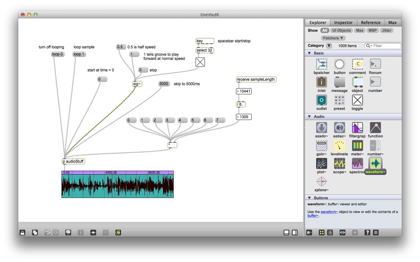Open the Reference tab
This screenshot has height=262, width=420.
[x=371, y=22]
